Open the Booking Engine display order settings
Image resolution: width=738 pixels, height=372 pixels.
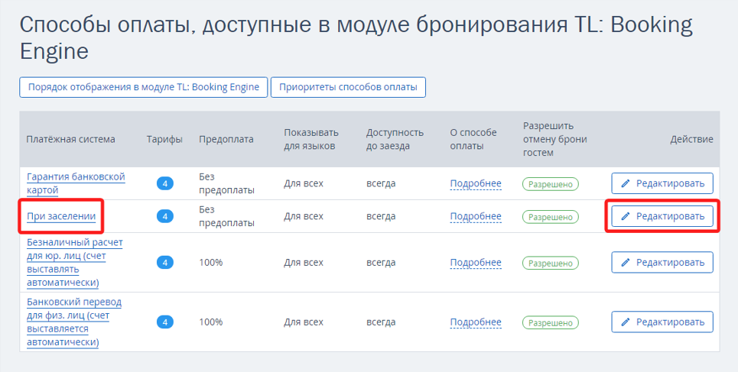(144, 88)
